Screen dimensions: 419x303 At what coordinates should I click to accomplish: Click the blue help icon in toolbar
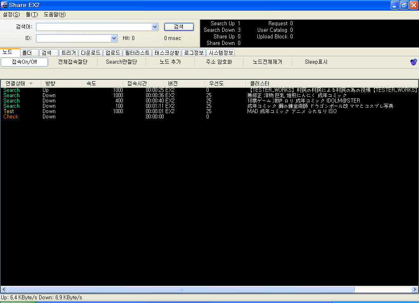(413, 62)
